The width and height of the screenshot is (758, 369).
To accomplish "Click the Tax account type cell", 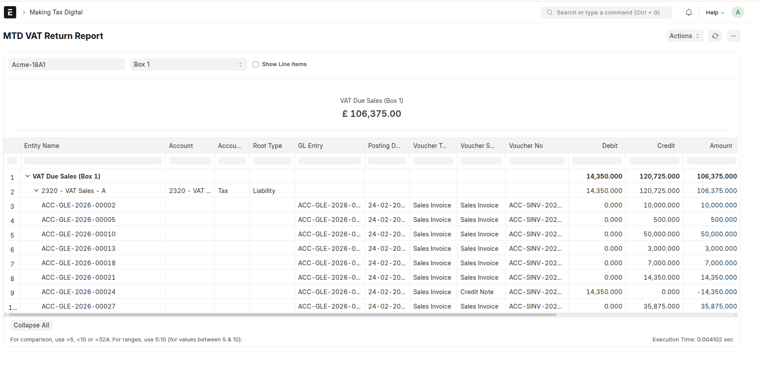I will (232, 190).
